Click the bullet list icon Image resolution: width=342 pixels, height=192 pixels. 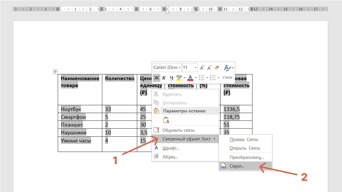click(x=202, y=78)
